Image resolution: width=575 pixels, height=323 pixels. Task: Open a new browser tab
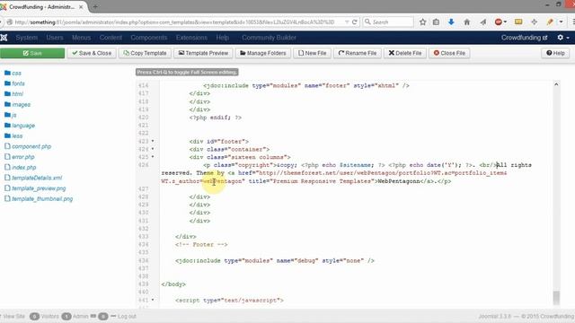tap(95, 6)
